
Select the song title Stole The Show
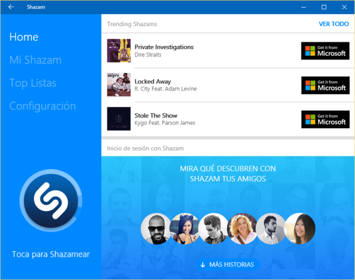pyautogui.click(x=156, y=115)
